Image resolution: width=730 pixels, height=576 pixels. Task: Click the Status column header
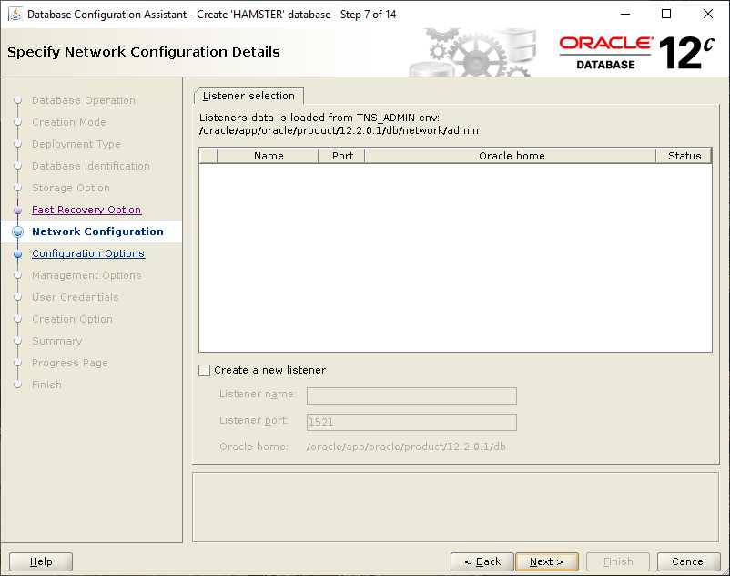pos(684,156)
